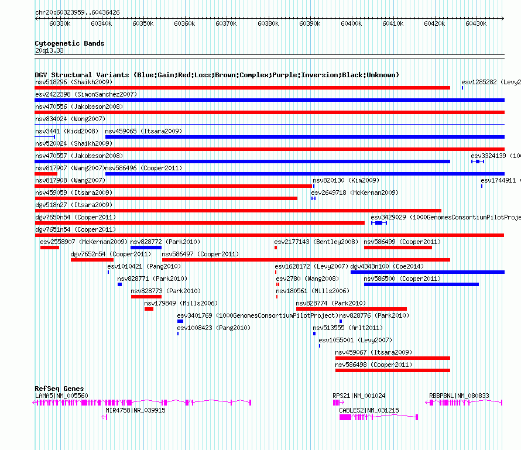Select the MIR4758|NR_039915 gene glyph
521x450 pixels.
[104, 417]
